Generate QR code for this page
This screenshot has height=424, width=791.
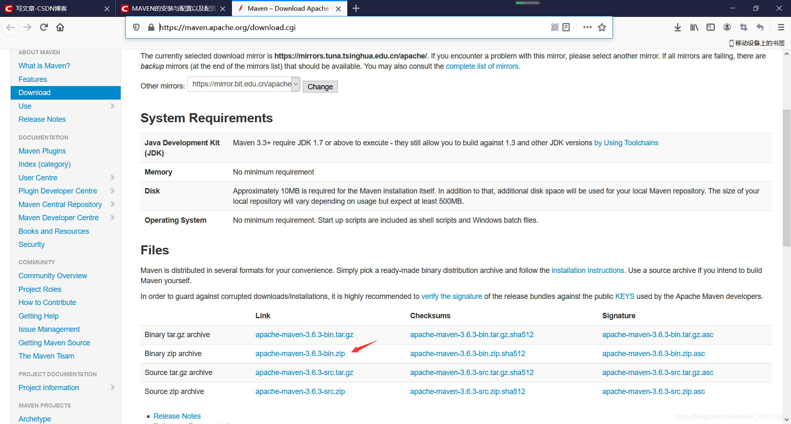555,28
